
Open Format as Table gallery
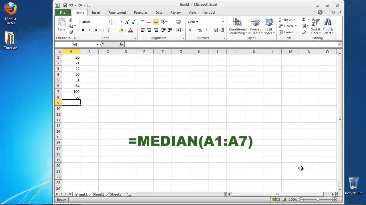point(255,26)
